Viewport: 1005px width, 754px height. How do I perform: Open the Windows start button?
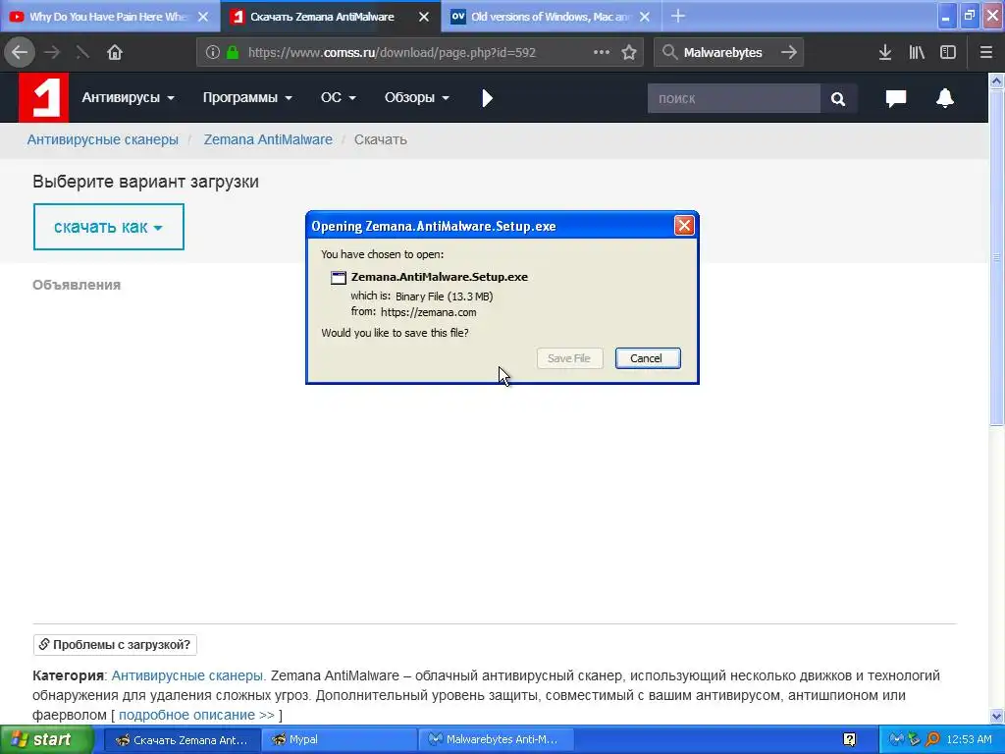(x=46, y=739)
